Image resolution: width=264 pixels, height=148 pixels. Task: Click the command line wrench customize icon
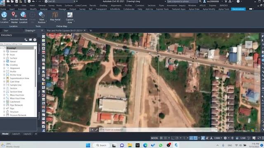click(x=97, y=129)
